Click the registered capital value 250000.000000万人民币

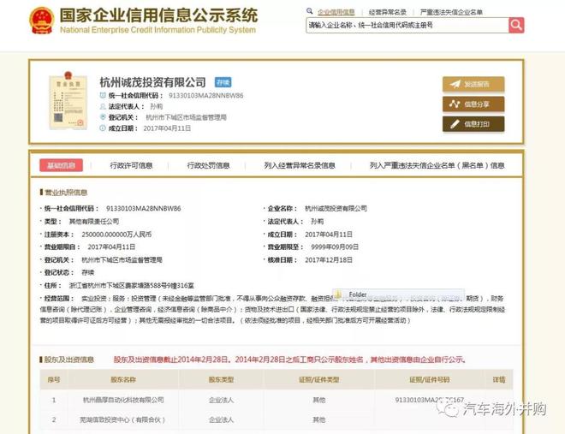coord(116,235)
